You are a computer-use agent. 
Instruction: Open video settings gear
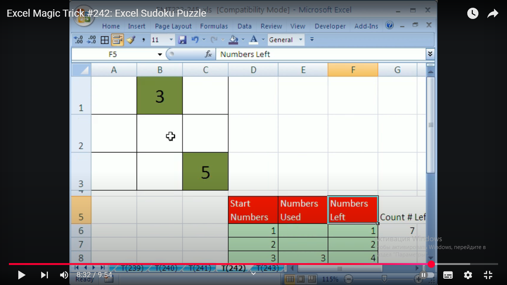tap(468, 275)
